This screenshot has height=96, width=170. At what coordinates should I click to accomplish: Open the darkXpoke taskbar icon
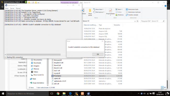click(x=88, y=93)
